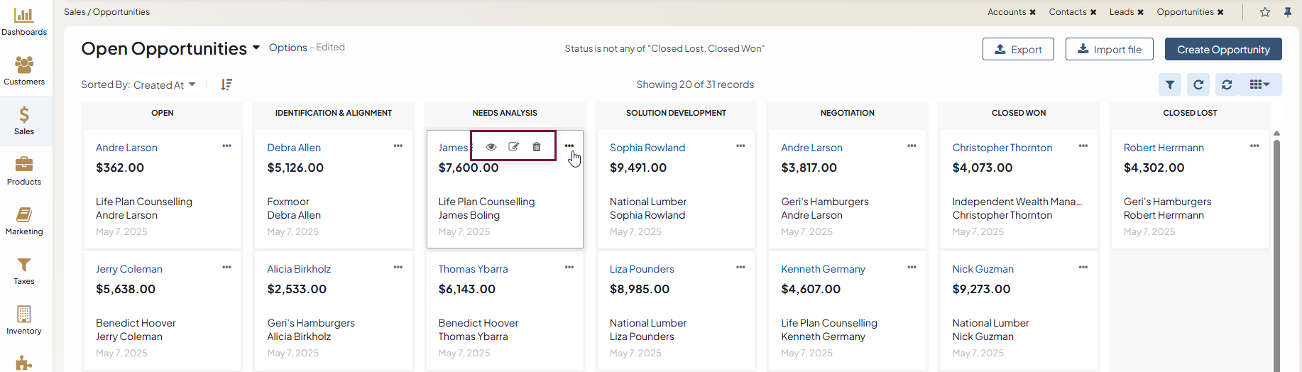The image size is (1302, 372).
Task: Click the vertical scrollbar on the board
Action: coord(1276,248)
